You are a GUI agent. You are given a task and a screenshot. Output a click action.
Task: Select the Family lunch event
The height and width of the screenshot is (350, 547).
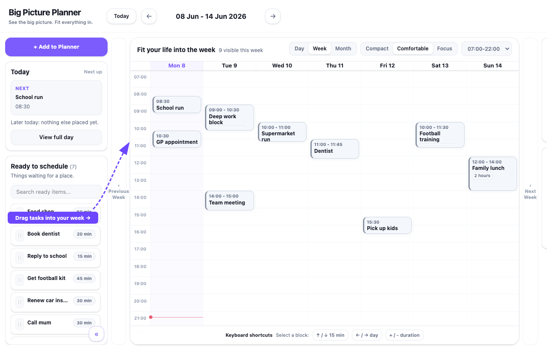coord(493,174)
